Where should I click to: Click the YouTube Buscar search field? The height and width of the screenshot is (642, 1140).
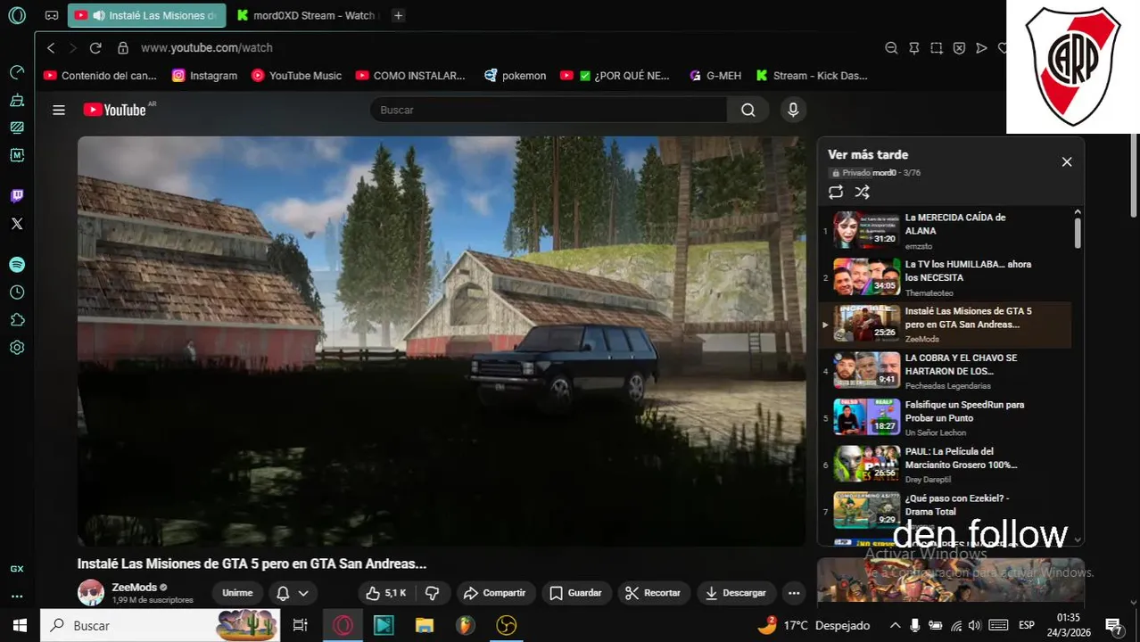(x=549, y=110)
